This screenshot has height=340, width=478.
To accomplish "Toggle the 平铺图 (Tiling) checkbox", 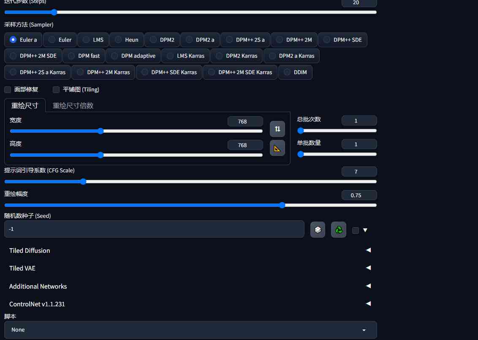I will click(x=56, y=89).
